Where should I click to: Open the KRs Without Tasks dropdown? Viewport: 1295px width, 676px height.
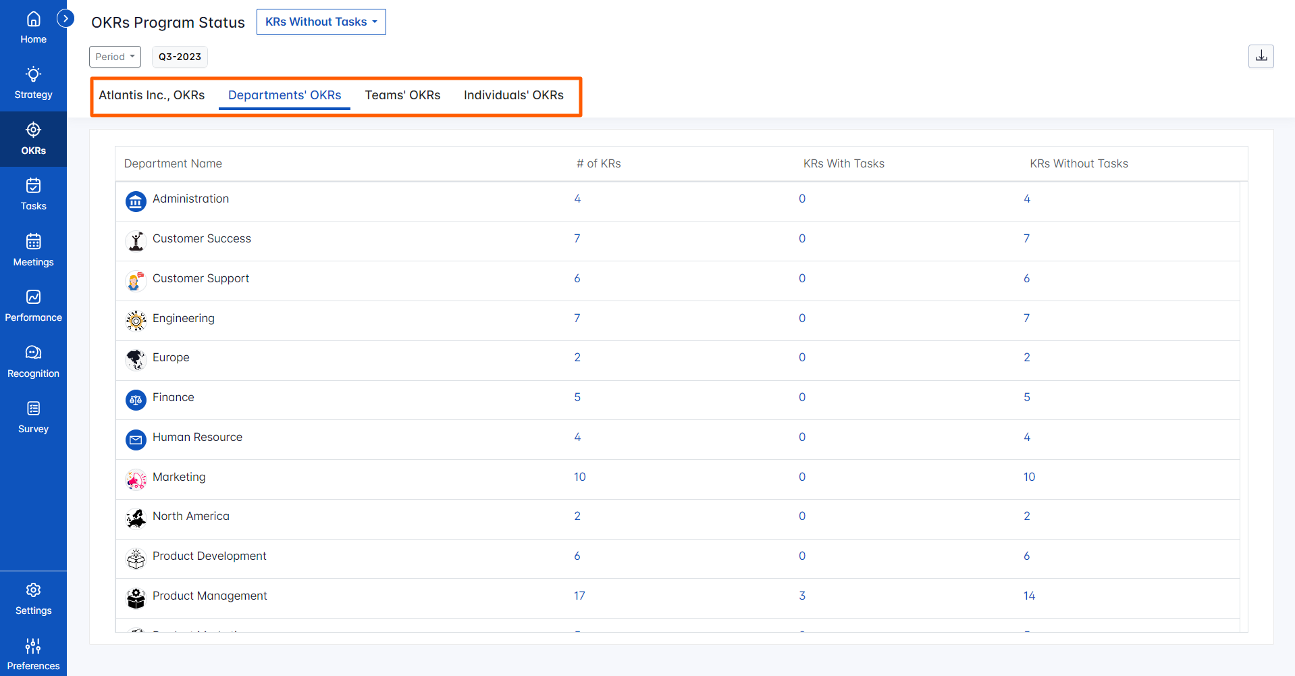[x=321, y=22]
